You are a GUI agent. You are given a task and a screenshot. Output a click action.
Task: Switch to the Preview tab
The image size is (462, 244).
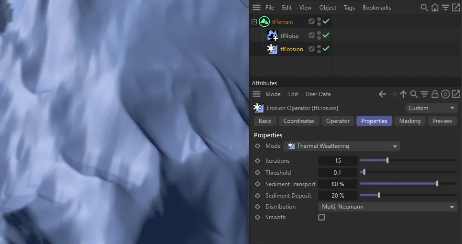coord(442,121)
